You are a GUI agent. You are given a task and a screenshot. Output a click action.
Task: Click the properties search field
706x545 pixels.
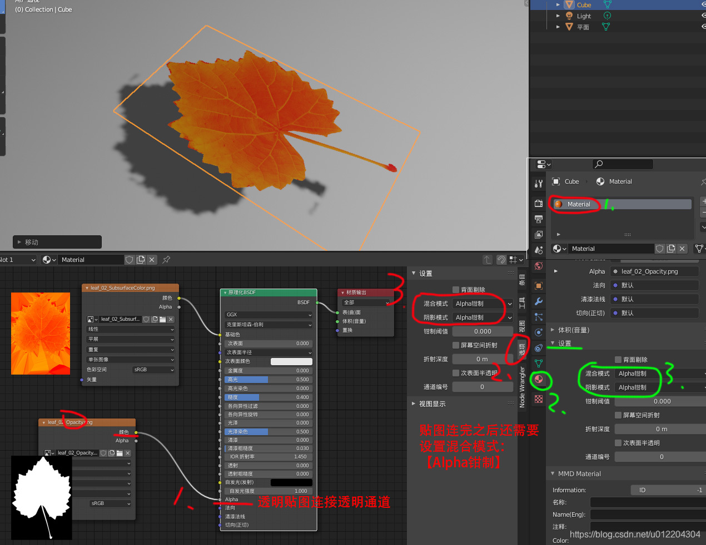[623, 164]
